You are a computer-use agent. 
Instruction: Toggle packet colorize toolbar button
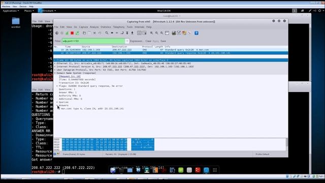coord(139,33)
